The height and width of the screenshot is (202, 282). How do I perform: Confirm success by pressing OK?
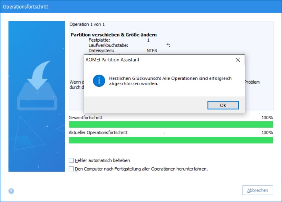pos(223,105)
